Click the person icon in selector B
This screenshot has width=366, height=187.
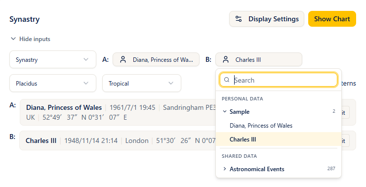[226, 59]
